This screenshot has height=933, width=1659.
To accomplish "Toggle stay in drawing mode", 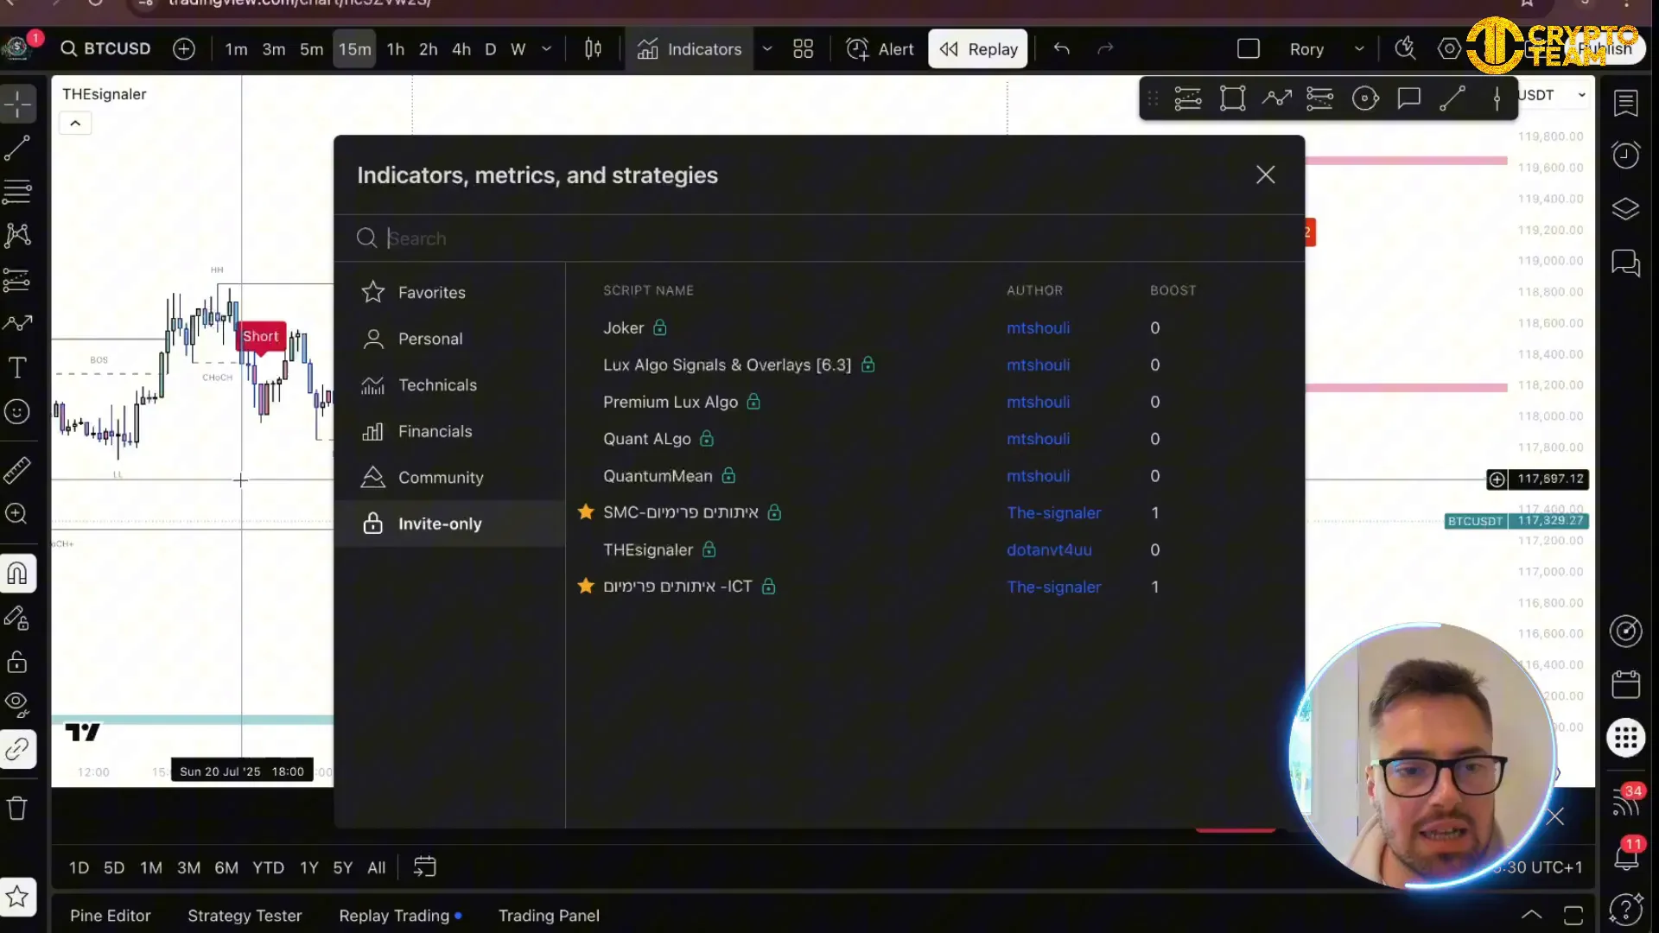I will 17,618.
